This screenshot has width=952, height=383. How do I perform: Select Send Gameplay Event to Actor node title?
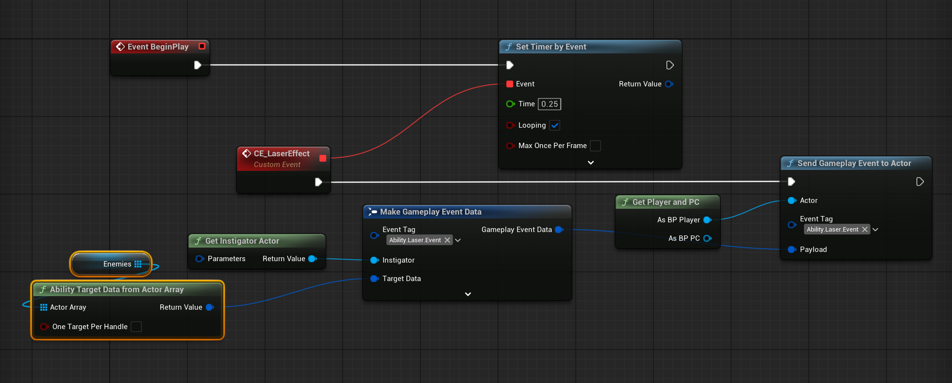[854, 163]
